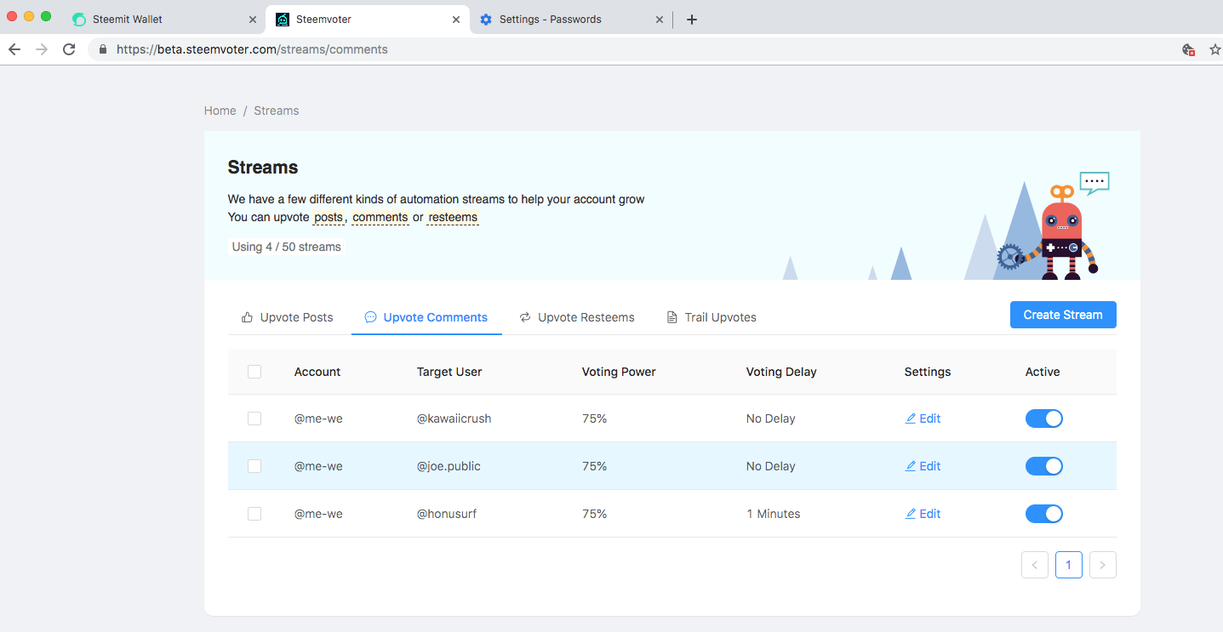Click the Streams breadcrumb link
The height and width of the screenshot is (632, 1223).
coord(277,111)
